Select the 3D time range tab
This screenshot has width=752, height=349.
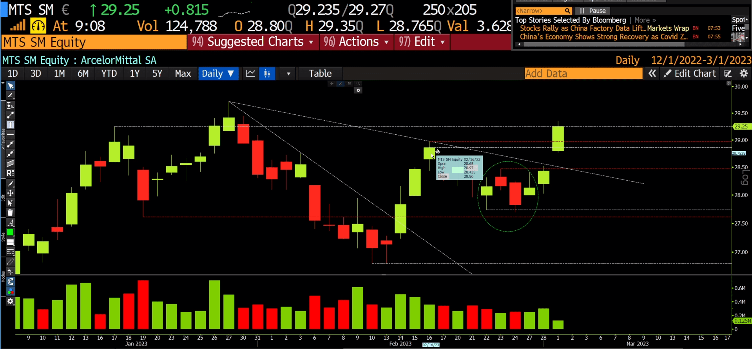coord(36,74)
